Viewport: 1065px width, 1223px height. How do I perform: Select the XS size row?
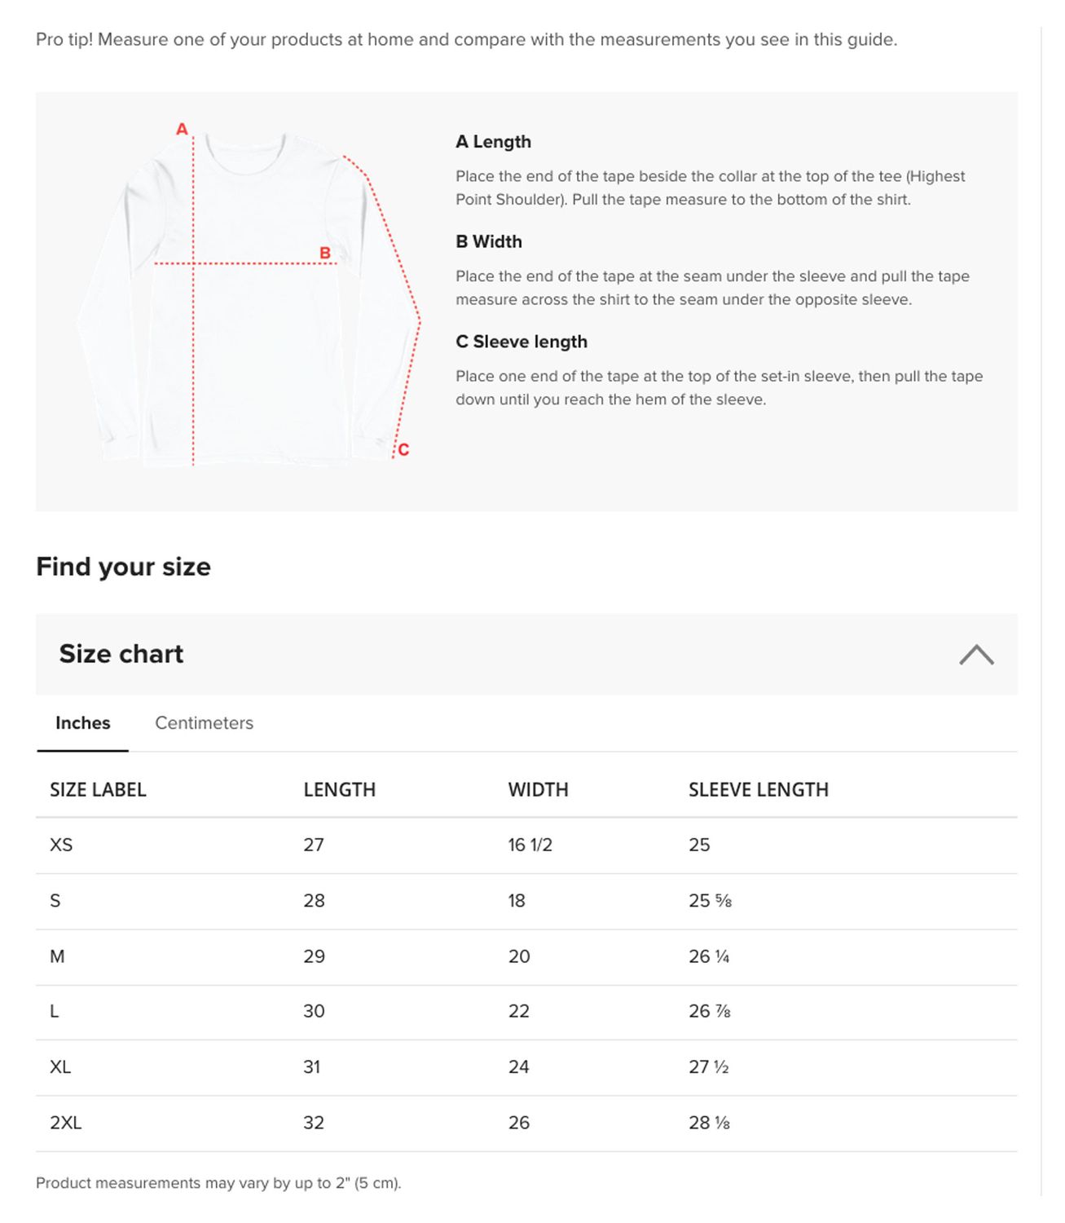(x=61, y=845)
